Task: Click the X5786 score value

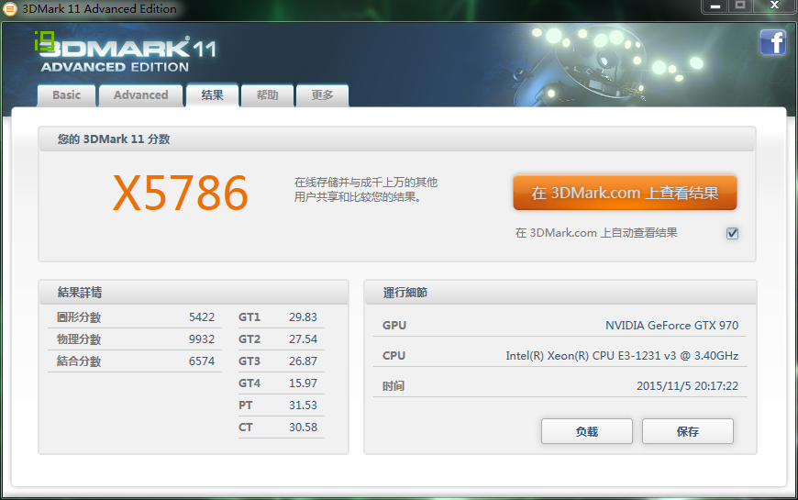Action: click(180, 193)
